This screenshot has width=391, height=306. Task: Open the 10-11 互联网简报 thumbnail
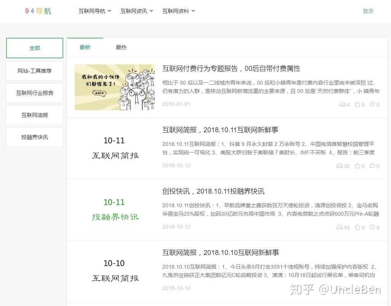115,148
